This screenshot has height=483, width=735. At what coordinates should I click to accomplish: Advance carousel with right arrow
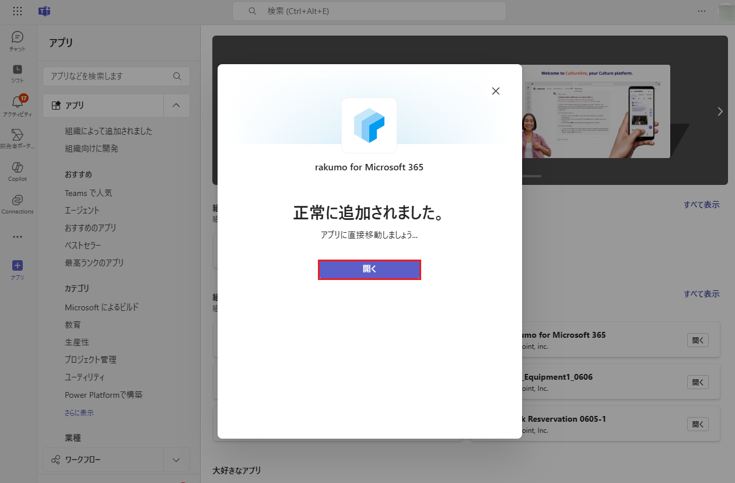tap(720, 111)
